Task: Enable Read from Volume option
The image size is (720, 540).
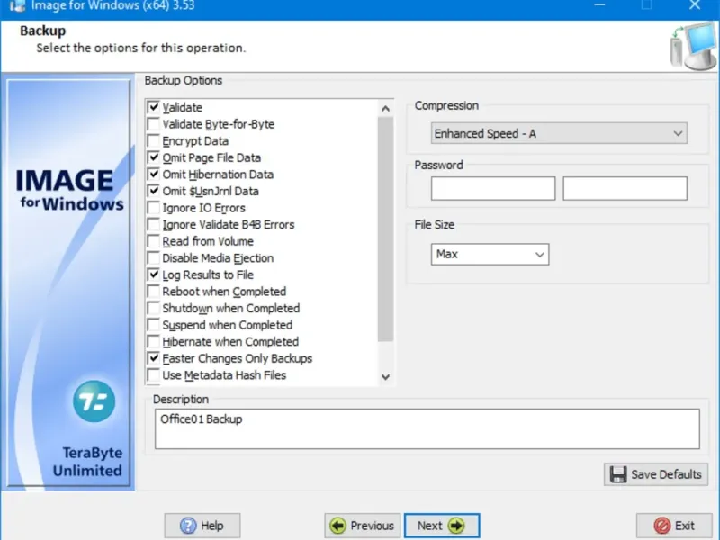Action: tap(154, 241)
